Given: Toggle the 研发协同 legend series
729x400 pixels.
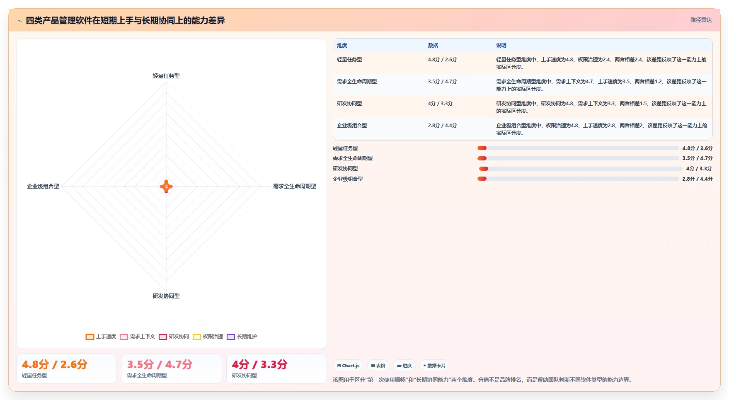Looking at the screenshot, I should [174, 337].
